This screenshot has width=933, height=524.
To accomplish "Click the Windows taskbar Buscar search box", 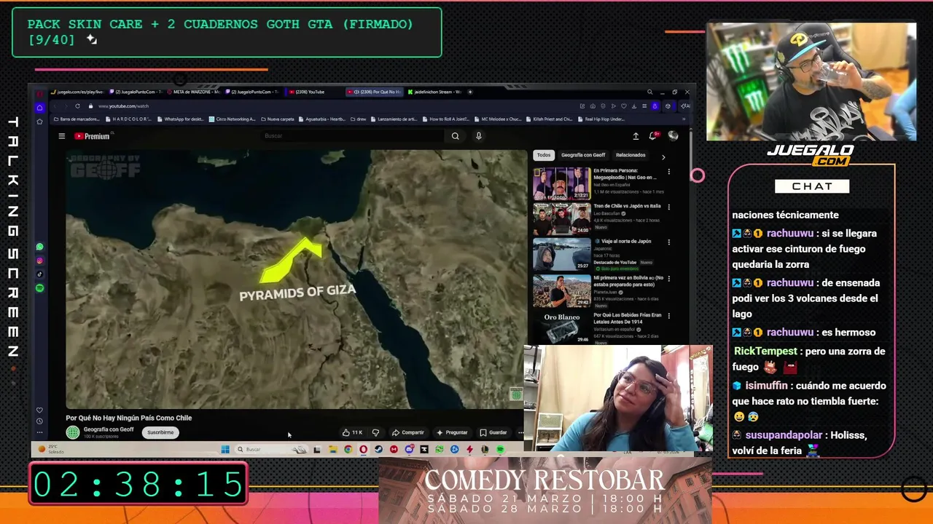I will pos(271,450).
